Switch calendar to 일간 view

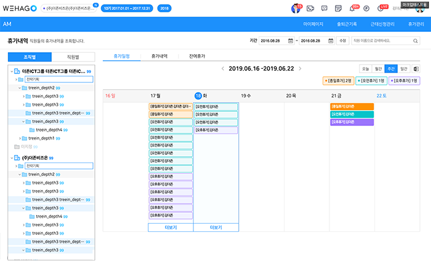click(x=403, y=69)
